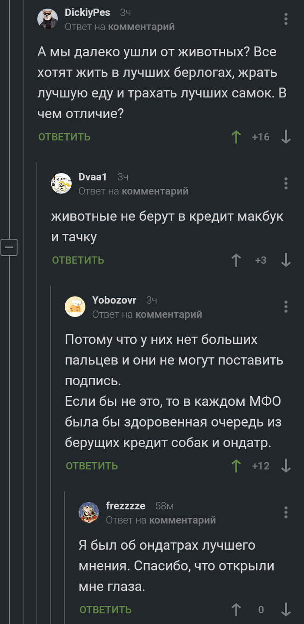
Task: Upvote frezzzze's comment
Action: point(236,610)
